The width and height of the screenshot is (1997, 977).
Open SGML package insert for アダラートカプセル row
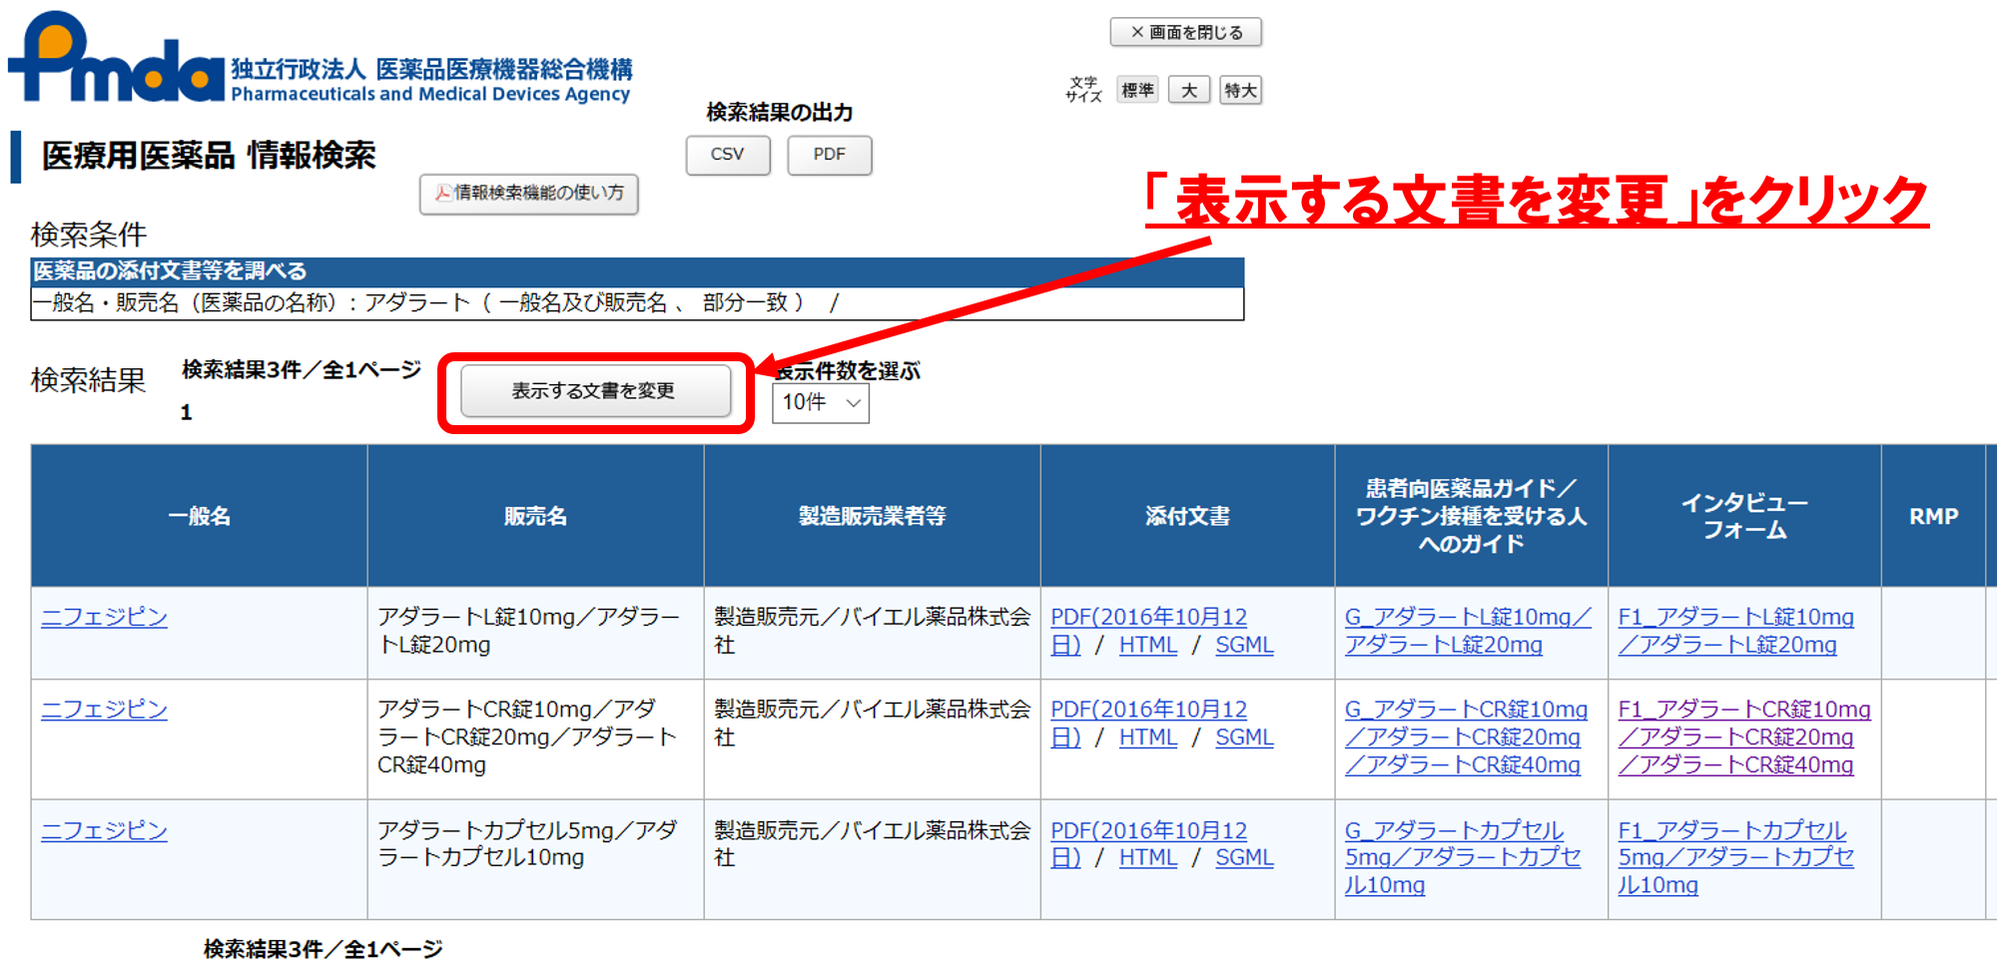click(x=1244, y=857)
